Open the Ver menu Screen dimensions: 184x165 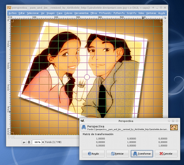coord(43,13)
